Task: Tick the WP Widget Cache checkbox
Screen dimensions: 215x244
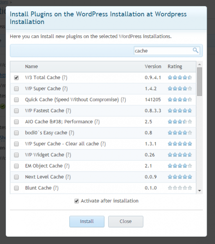Action: tap(16, 155)
